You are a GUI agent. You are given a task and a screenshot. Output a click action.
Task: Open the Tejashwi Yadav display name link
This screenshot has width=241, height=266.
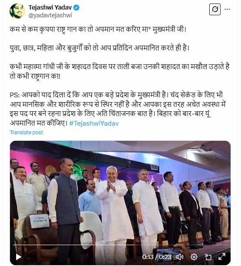click(x=50, y=7)
